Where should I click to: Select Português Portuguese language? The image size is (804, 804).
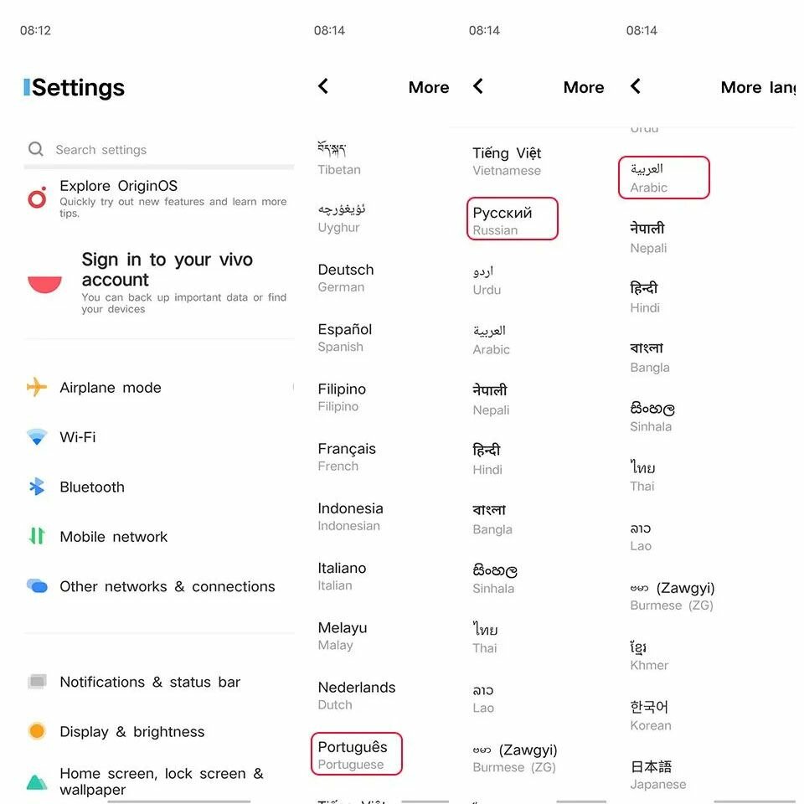(357, 755)
